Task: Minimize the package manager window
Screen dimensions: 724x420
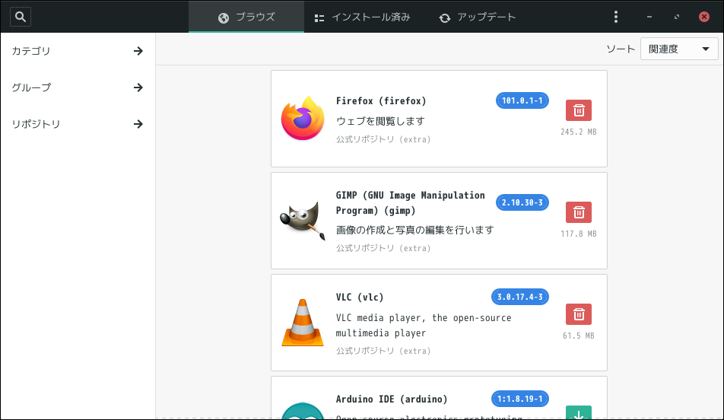Action: (649, 17)
